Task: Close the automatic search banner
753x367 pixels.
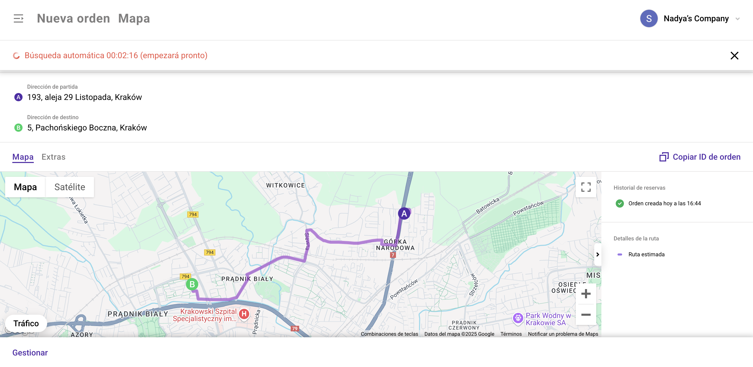Action: (734, 56)
